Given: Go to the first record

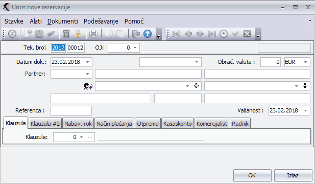Looking at the screenshot, I should [x=176, y=34].
